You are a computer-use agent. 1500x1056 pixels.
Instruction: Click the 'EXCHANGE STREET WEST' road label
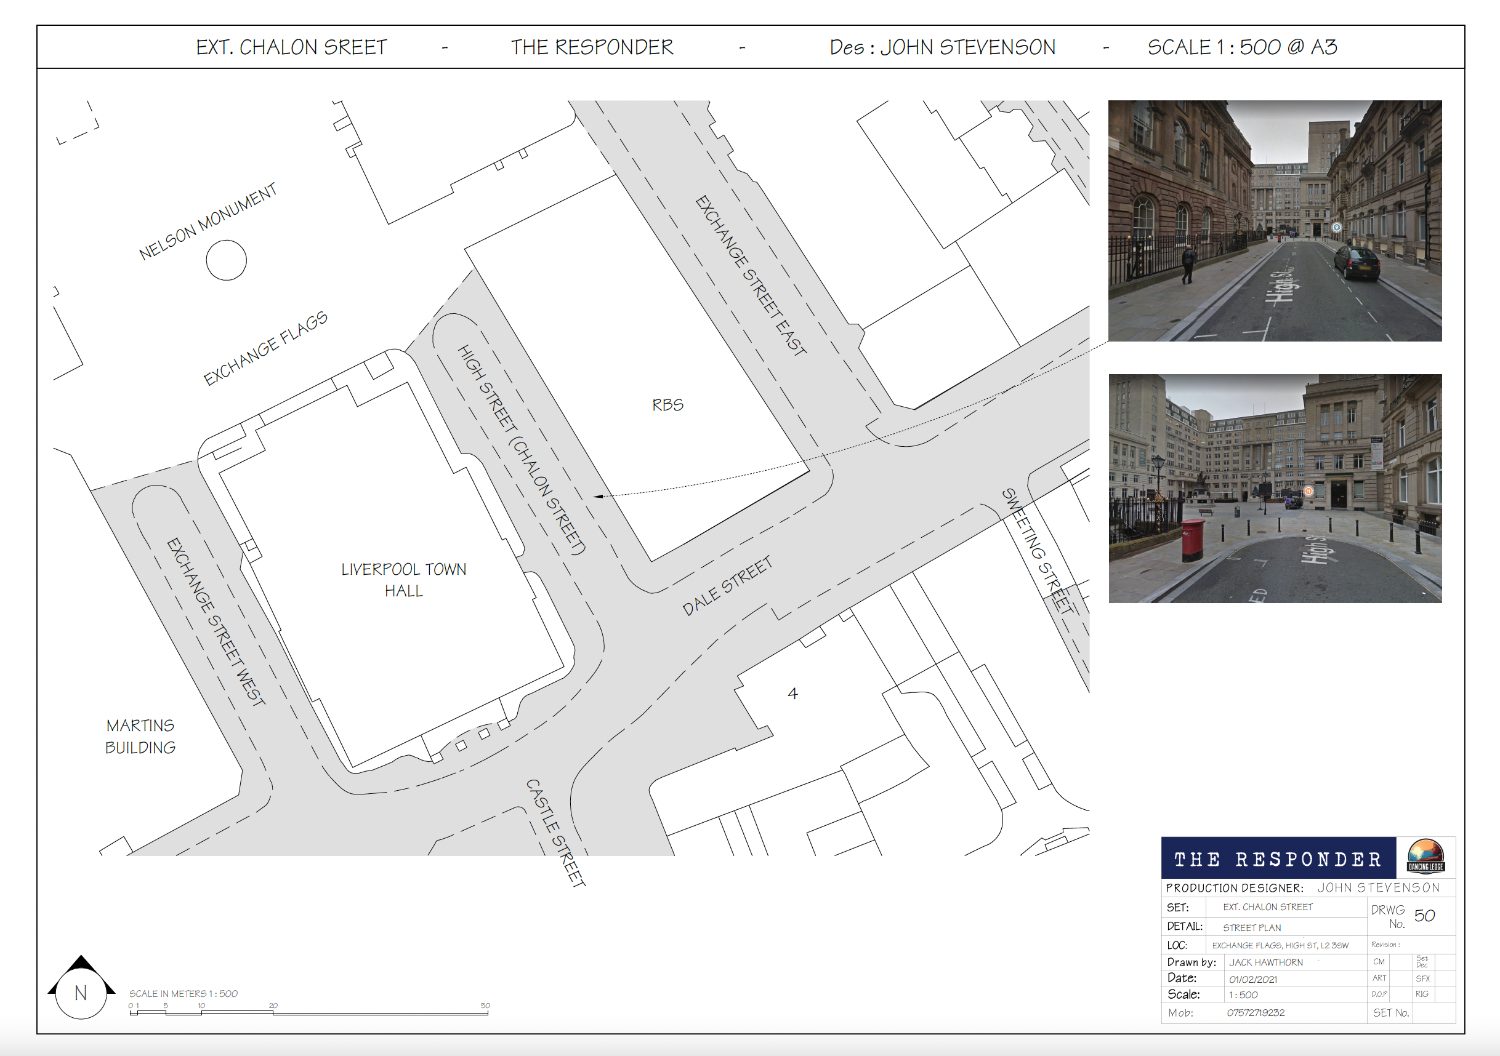[x=216, y=622]
